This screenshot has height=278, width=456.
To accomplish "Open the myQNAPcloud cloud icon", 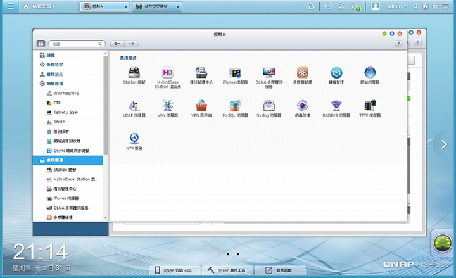I will [x=310, y=6].
